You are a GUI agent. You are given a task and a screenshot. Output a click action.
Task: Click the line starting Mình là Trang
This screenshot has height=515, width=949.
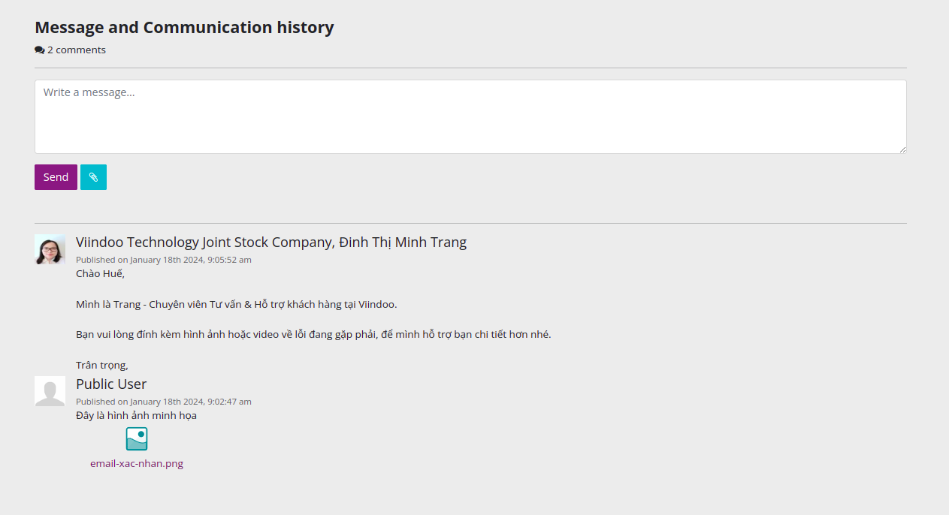click(236, 304)
